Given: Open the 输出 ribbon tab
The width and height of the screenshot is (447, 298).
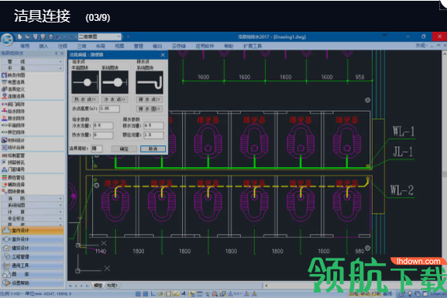Looking at the screenshot, I should click(x=157, y=46).
